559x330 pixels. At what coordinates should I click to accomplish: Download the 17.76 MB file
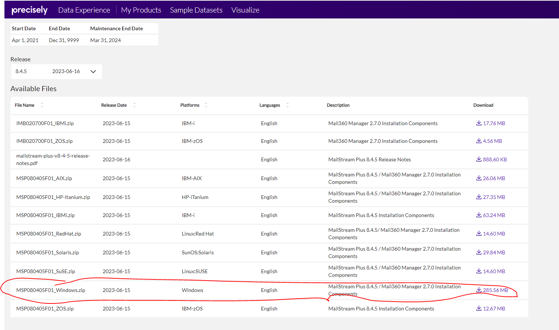coord(491,123)
